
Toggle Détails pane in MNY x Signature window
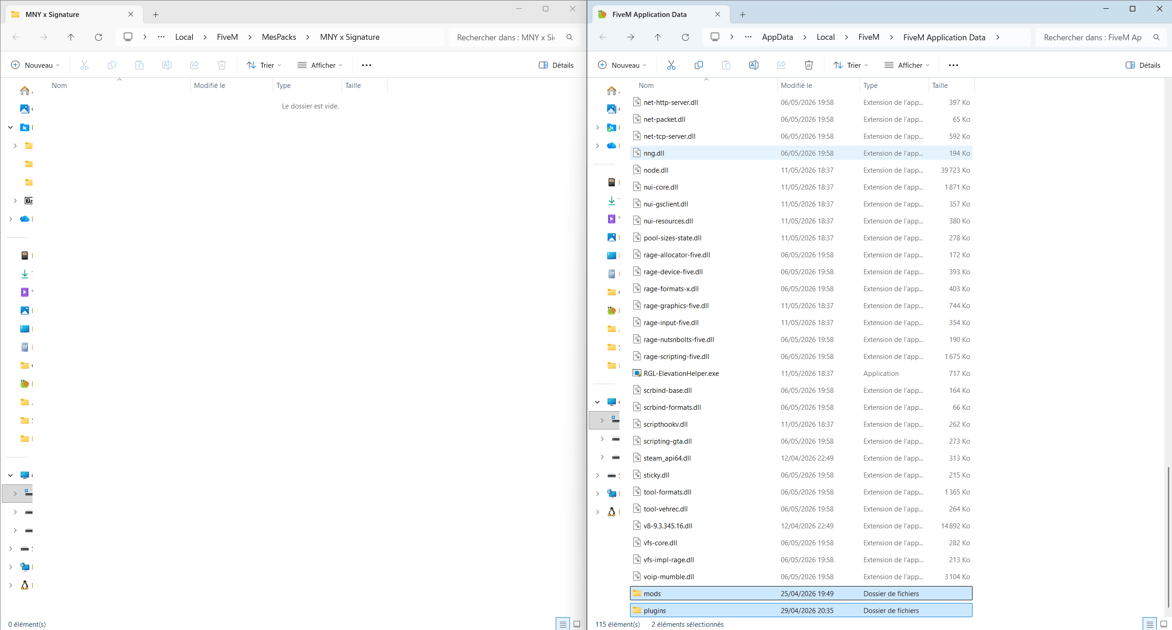[556, 65]
